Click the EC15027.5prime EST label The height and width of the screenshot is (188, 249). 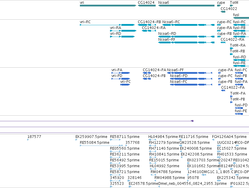tap(232, 148)
